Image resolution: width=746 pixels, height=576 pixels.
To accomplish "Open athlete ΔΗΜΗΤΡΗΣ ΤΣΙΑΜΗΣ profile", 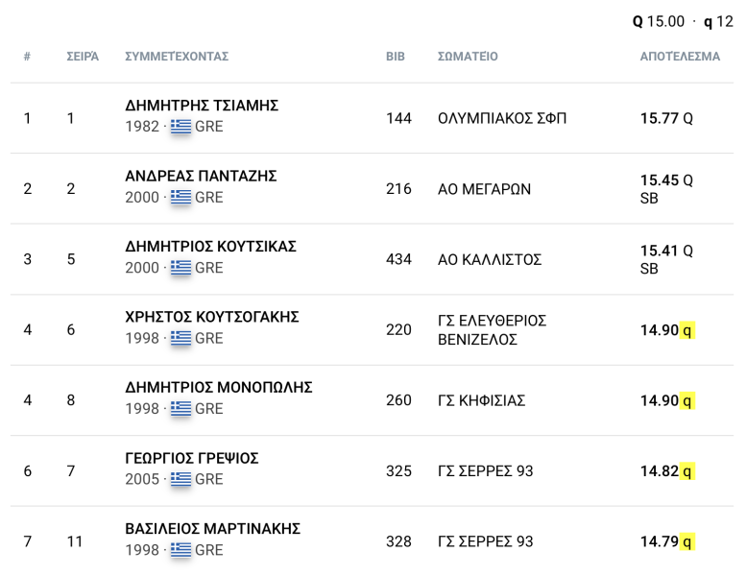I will pos(202,106).
